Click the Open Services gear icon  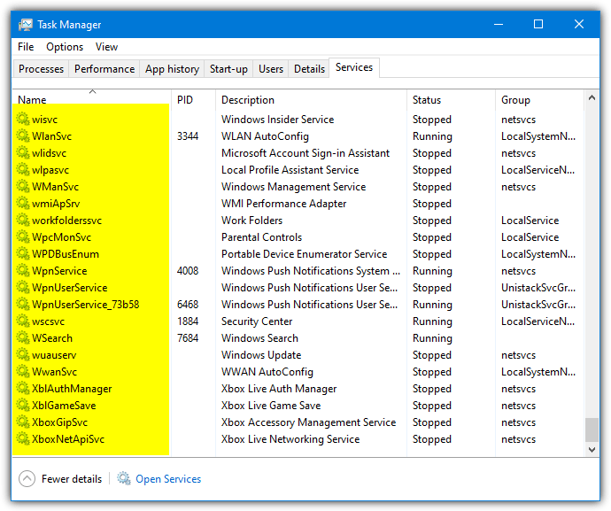click(x=124, y=478)
